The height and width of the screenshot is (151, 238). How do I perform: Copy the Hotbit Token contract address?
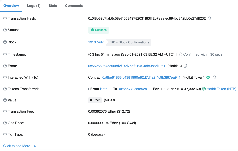coord(214,77)
